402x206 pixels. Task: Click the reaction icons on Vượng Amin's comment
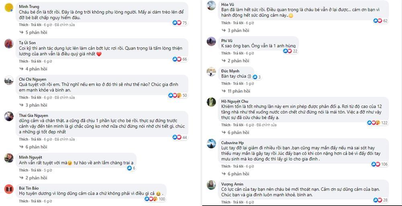point(377,200)
